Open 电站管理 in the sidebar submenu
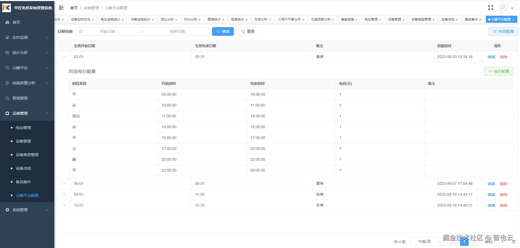 pyautogui.click(x=23, y=128)
